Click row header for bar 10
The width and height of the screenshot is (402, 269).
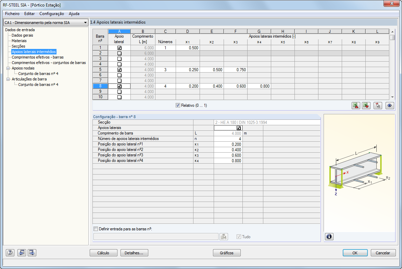(100, 97)
